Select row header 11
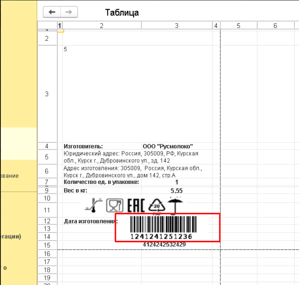Screen dimensions: 299x285 tap(47, 210)
